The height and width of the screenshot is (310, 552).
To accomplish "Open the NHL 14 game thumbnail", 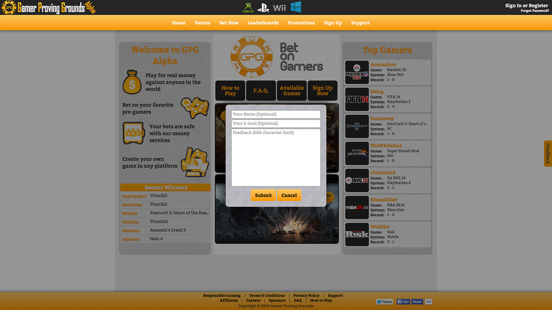I will pyautogui.click(x=357, y=180).
